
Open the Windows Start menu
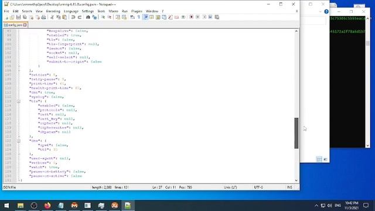tap(6, 206)
